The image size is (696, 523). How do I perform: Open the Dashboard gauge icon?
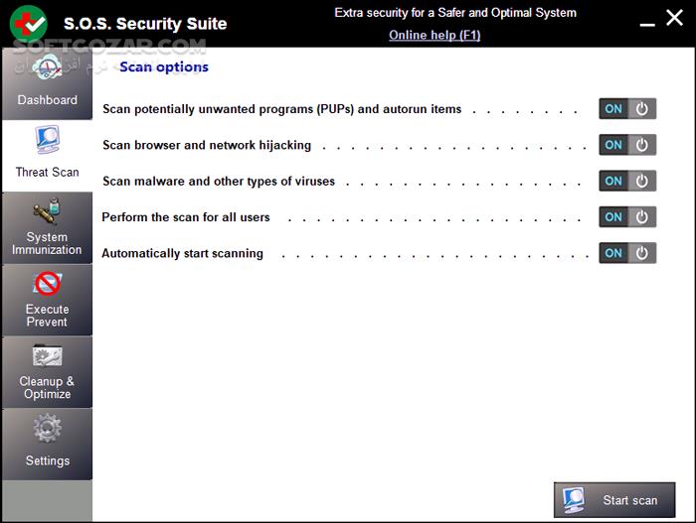47,69
